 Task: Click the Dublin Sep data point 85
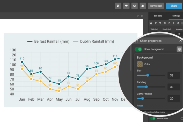[x=96, y=74]
